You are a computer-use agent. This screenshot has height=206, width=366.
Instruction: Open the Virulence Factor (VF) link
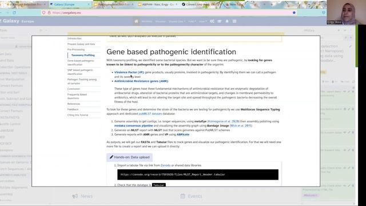(x=129, y=72)
